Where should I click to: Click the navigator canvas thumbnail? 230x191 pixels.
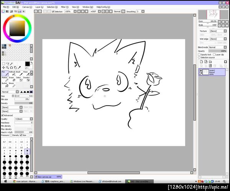(x=213, y=15)
